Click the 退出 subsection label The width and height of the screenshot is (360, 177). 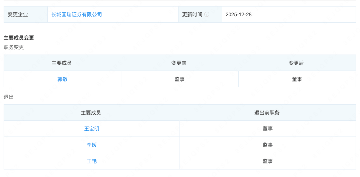click(9, 97)
